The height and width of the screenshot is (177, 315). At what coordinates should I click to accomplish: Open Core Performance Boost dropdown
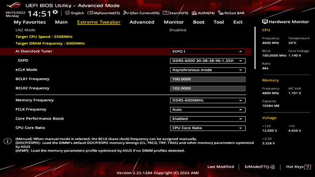[208, 119]
